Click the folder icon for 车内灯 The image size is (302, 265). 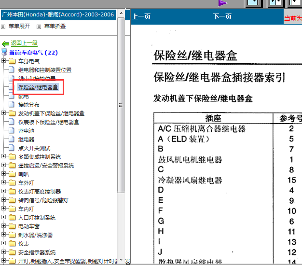[12, 209]
